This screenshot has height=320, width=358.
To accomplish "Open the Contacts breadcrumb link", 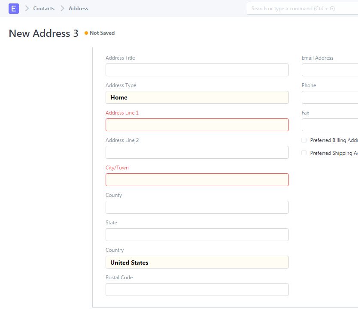I will coord(44,8).
